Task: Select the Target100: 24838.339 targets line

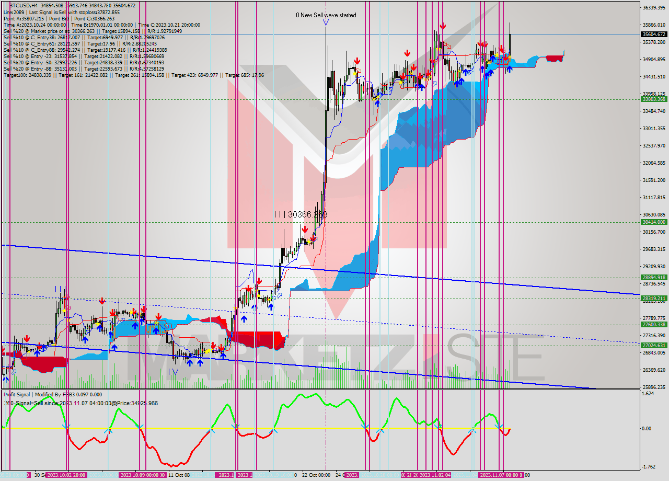Action: 133,75
